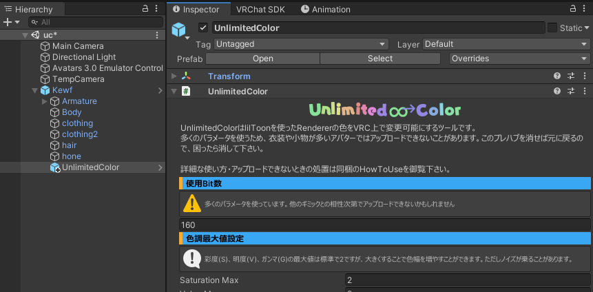Click the Inspector panel lock icon
This screenshot has height=292, width=593.
[574, 9]
